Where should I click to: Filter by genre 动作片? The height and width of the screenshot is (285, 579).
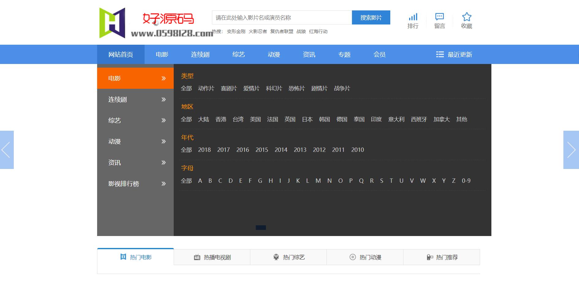coord(206,88)
